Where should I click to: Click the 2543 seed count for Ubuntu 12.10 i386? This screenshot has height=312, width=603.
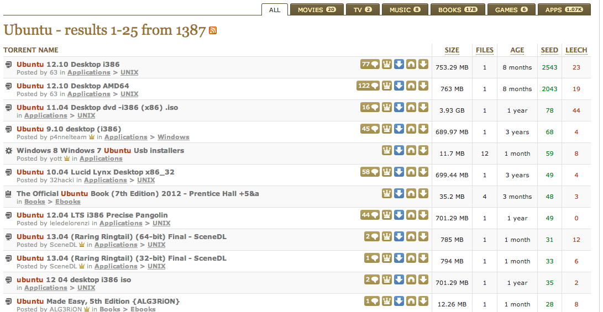[x=549, y=67]
